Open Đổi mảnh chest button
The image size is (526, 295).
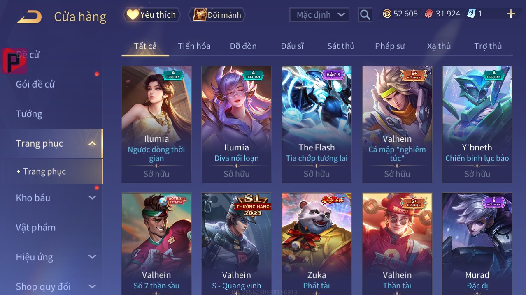point(217,15)
